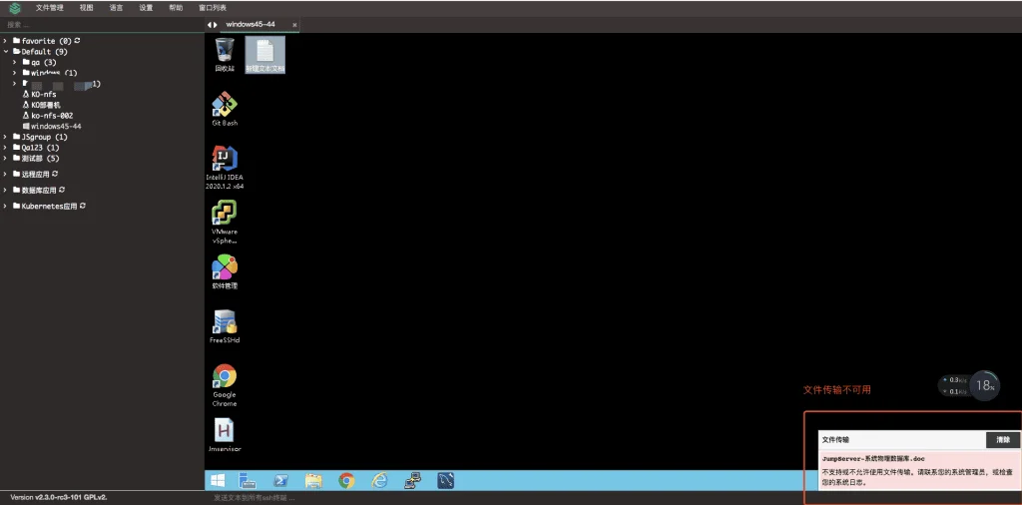Viewport: 1022px width, 505px height.
Task: Switch to the windows45-44 tab
Action: pyautogui.click(x=251, y=24)
